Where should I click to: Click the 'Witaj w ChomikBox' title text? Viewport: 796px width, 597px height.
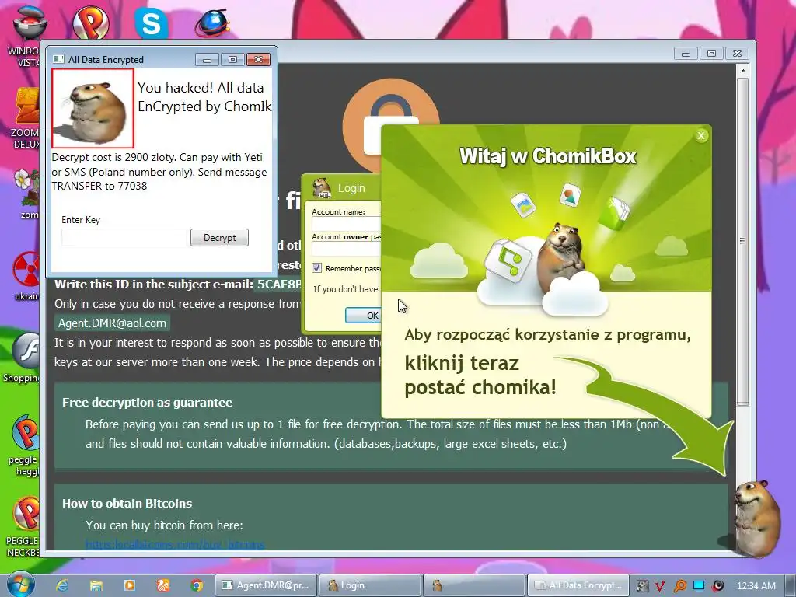coord(547,155)
